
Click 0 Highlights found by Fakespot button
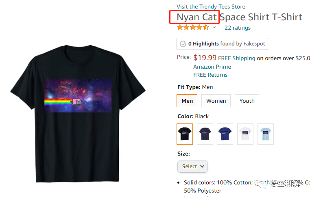(x=222, y=44)
